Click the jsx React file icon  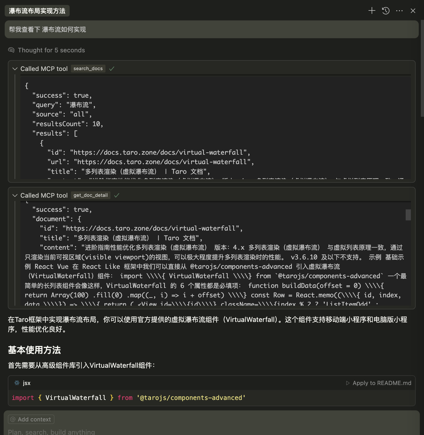[x=17, y=383]
